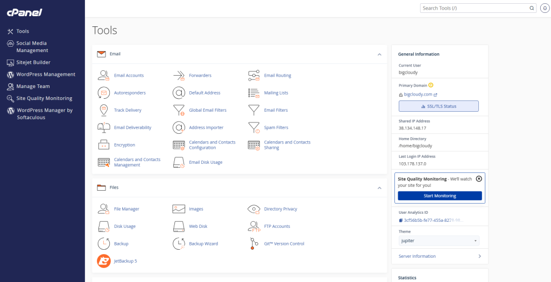Click the Forwarders arrow icon
551x282 pixels.
click(179, 75)
